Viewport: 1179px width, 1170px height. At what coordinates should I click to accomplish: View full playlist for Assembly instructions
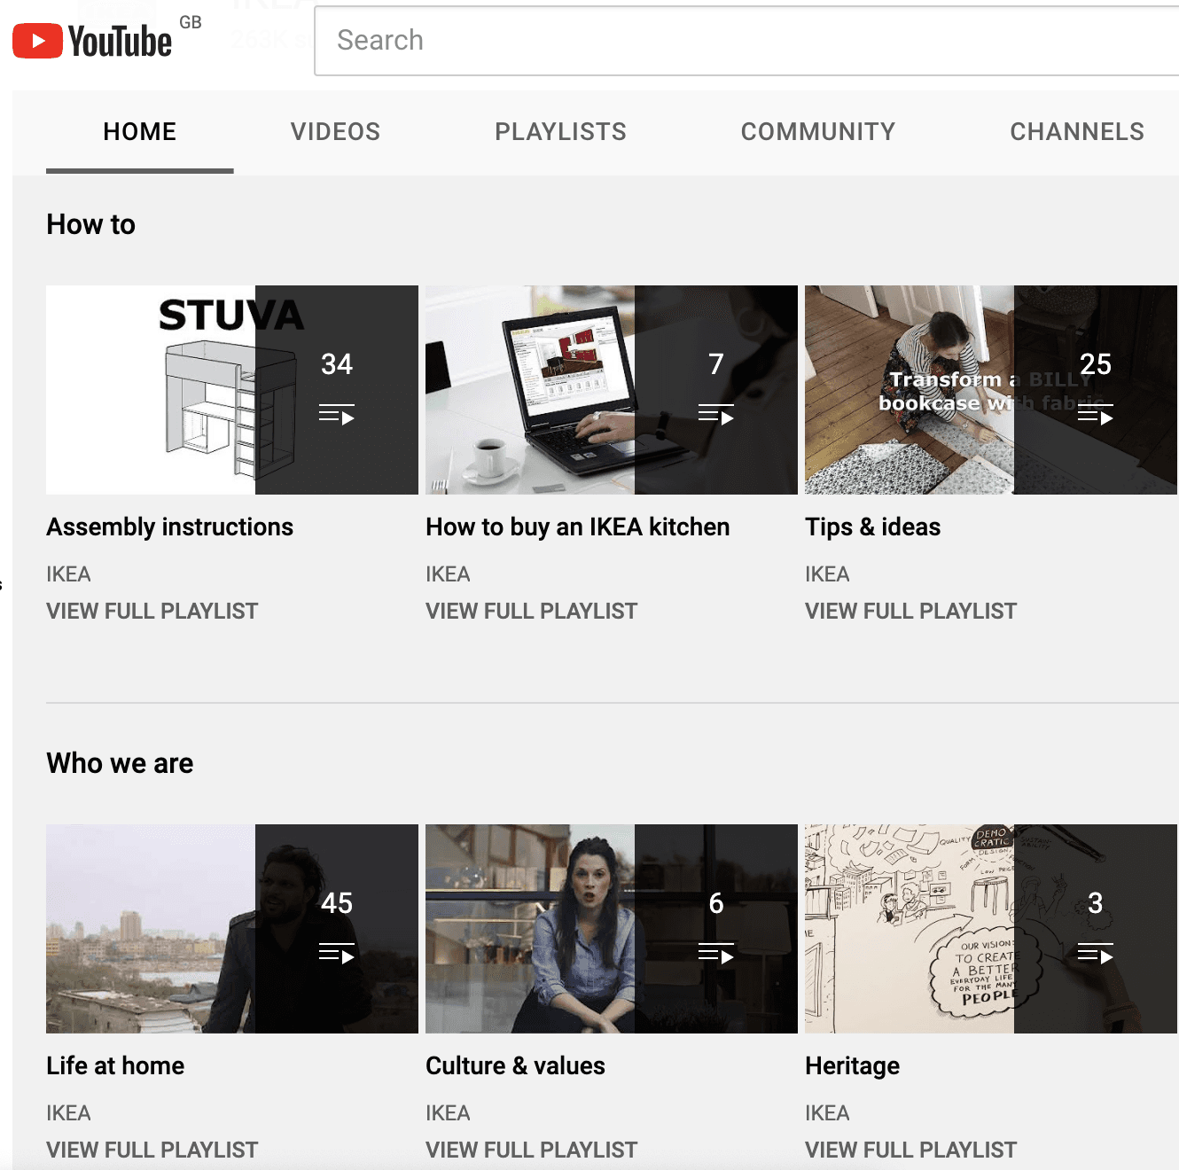coord(152,612)
